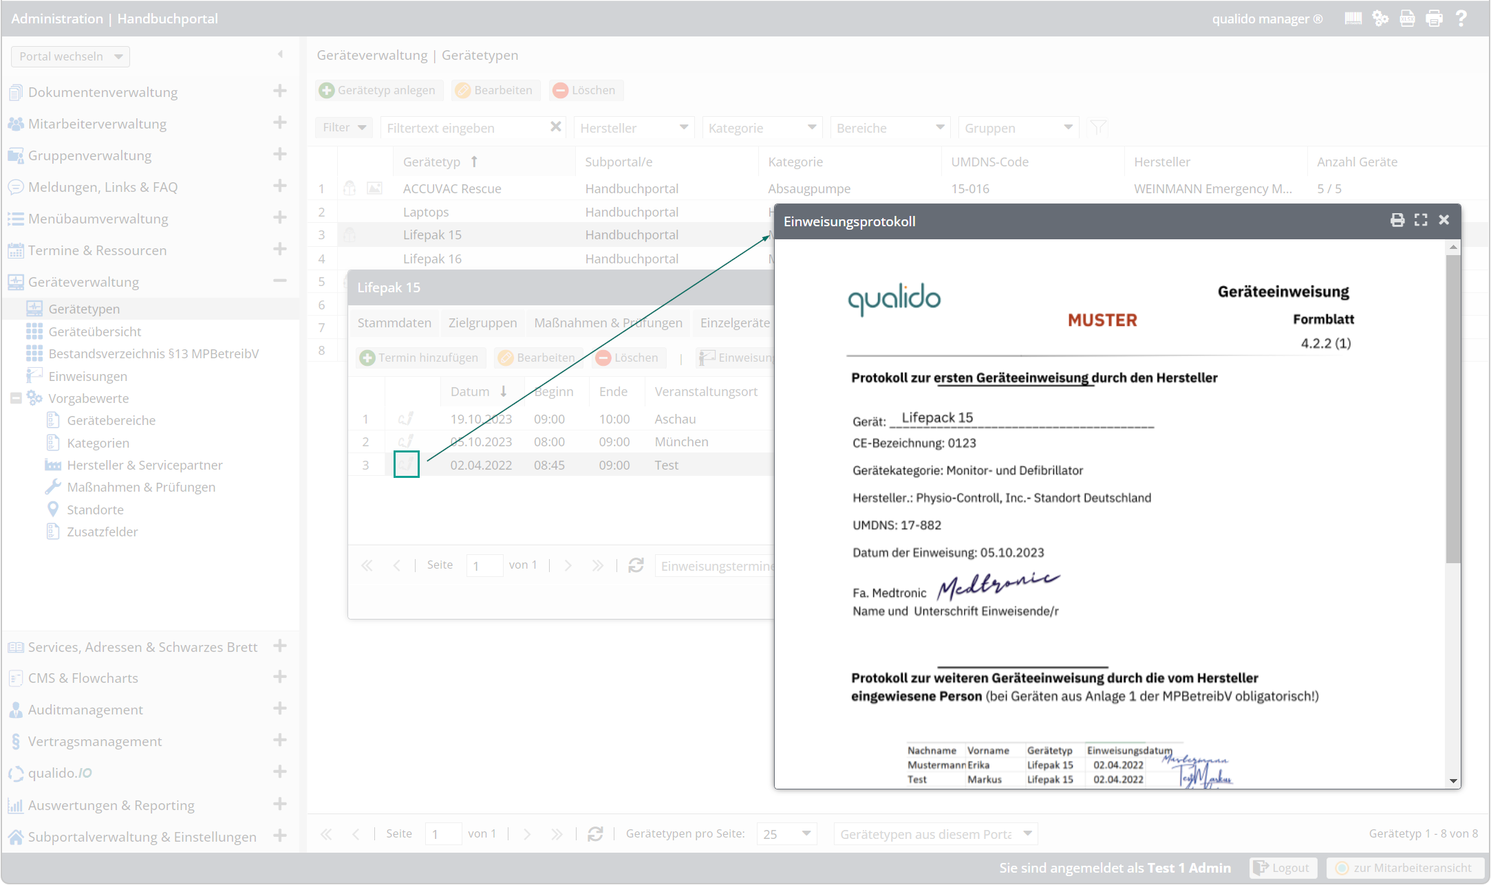Switch to Zielgruppen tab
This screenshot has width=1491, height=885.
[x=482, y=323]
